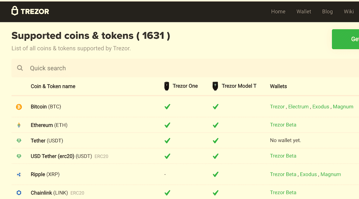Select the Ripple (XRP) row name

pos(45,175)
